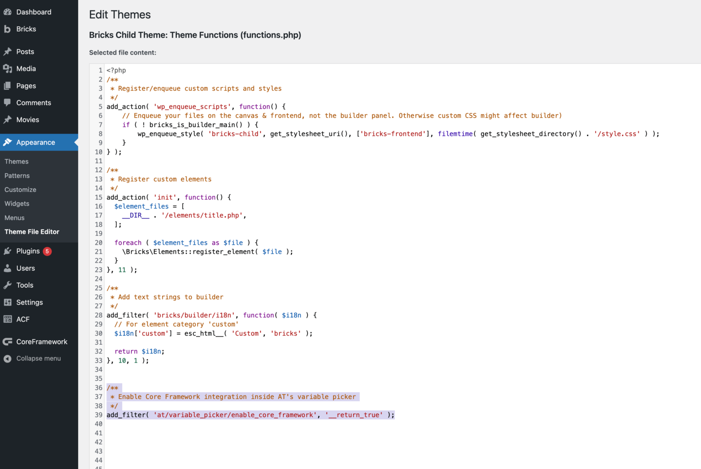701x469 pixels.
Task: Click the Bricks Child Theme functions.php heading
Action: [195, 35]
